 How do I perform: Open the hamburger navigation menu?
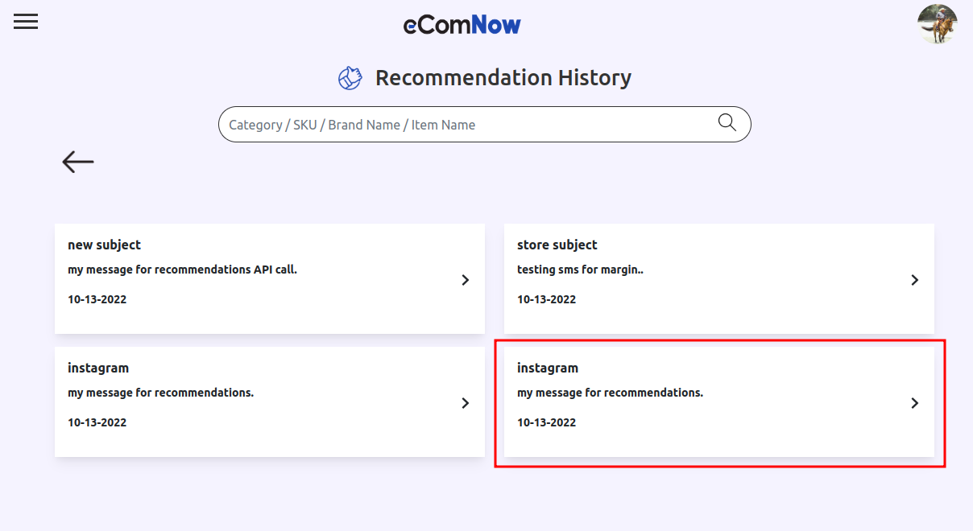(25, 22)
